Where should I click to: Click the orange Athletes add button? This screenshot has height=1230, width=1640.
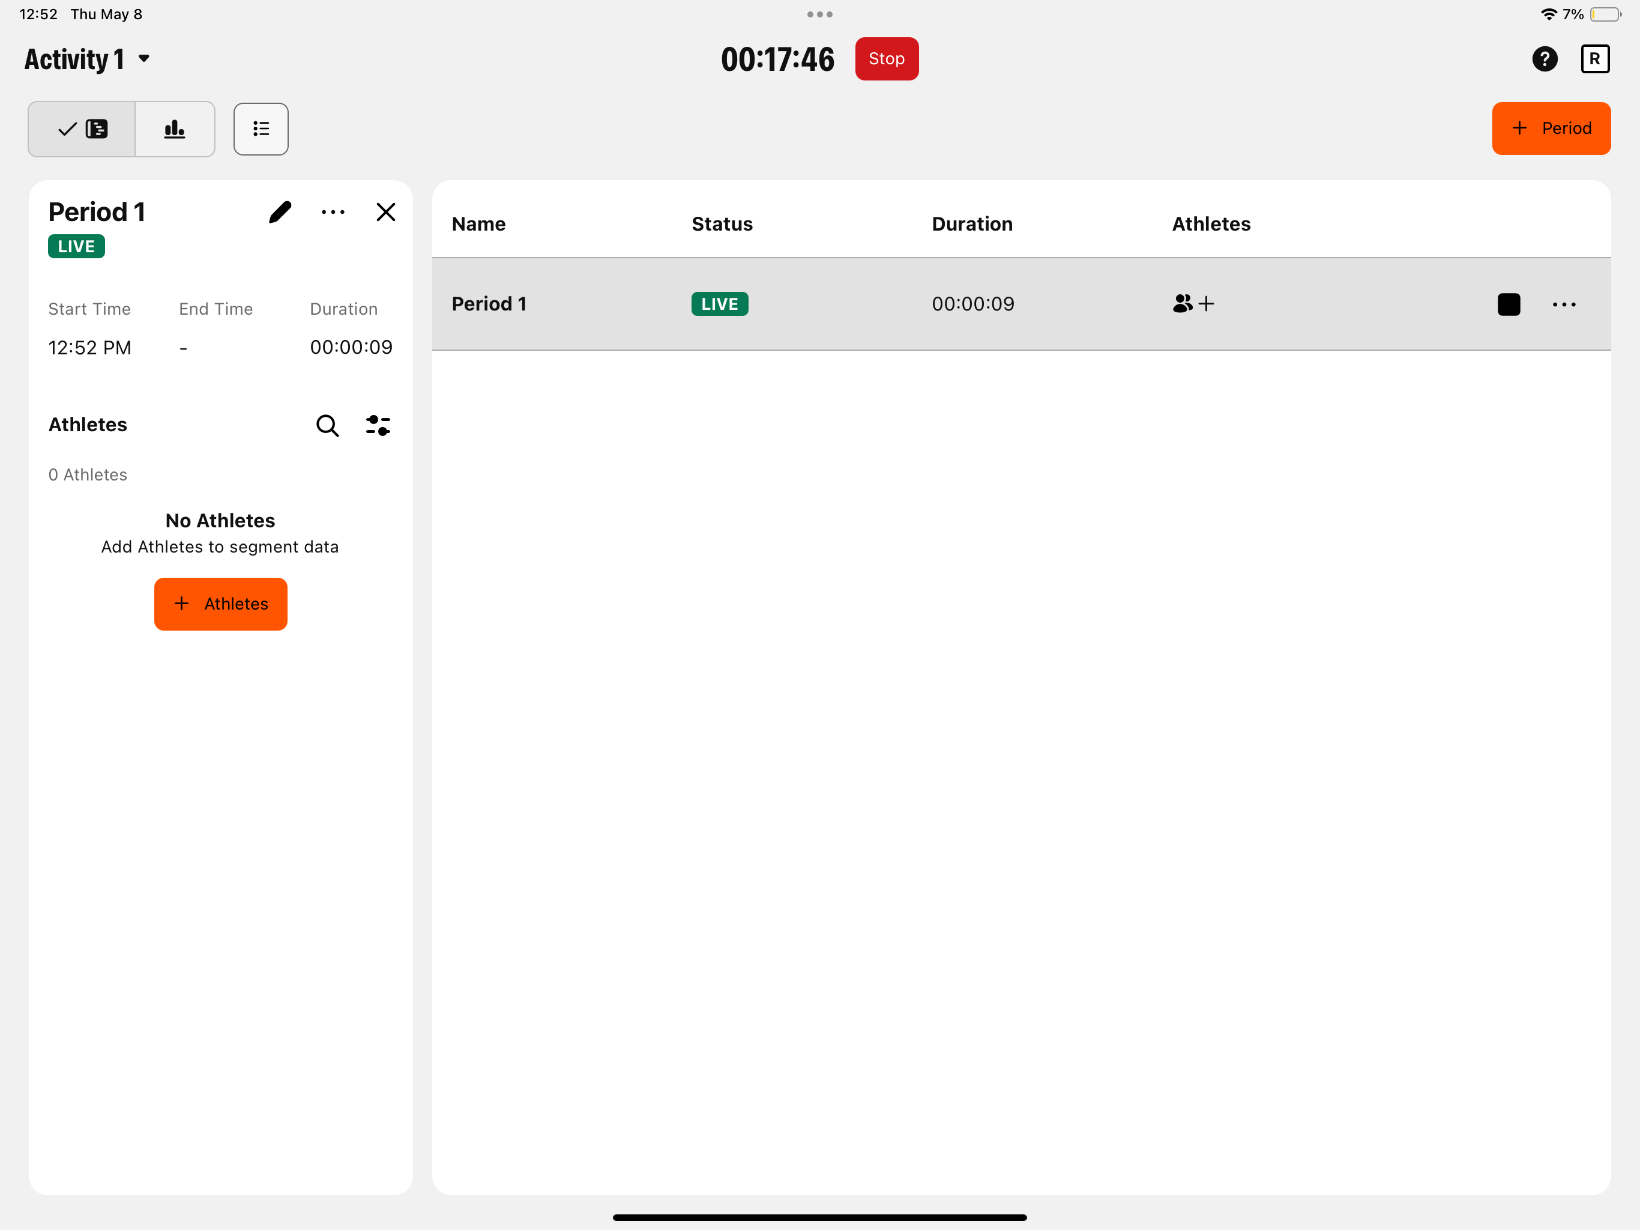point(220,604)
